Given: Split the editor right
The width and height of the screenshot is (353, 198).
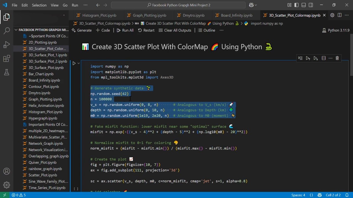Looking at the screenshot, I should coord(339,15).
